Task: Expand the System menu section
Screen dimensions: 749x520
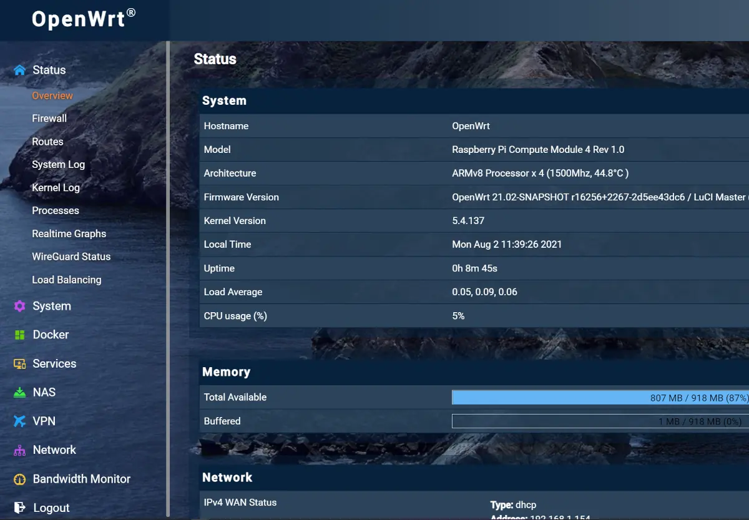Action: pyautogui.click(x=52, y=306)
